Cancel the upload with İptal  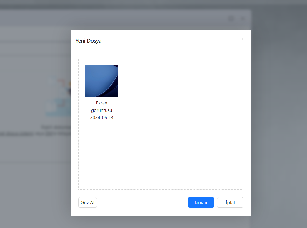coord(230,202)
